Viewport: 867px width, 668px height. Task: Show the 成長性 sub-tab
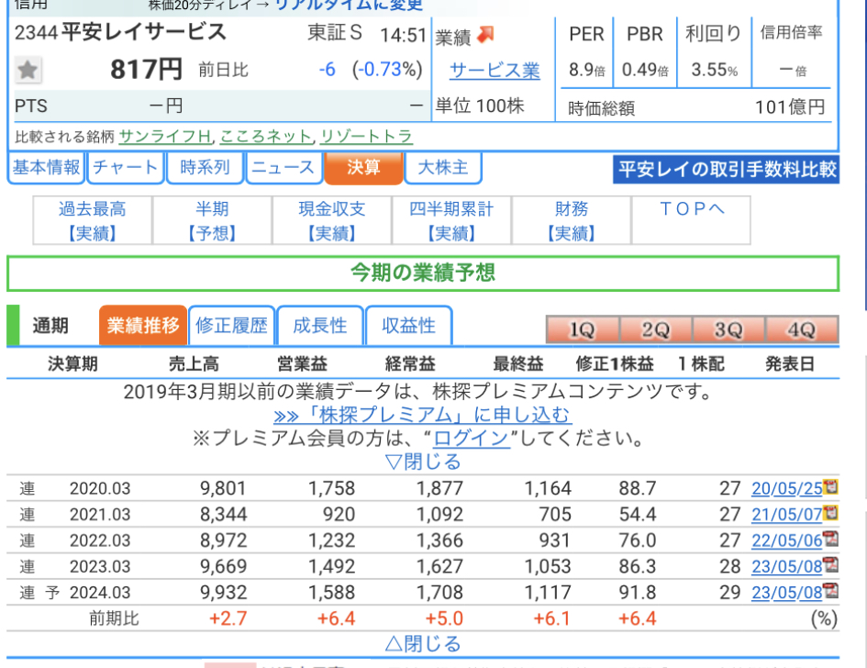pos(320,326)
